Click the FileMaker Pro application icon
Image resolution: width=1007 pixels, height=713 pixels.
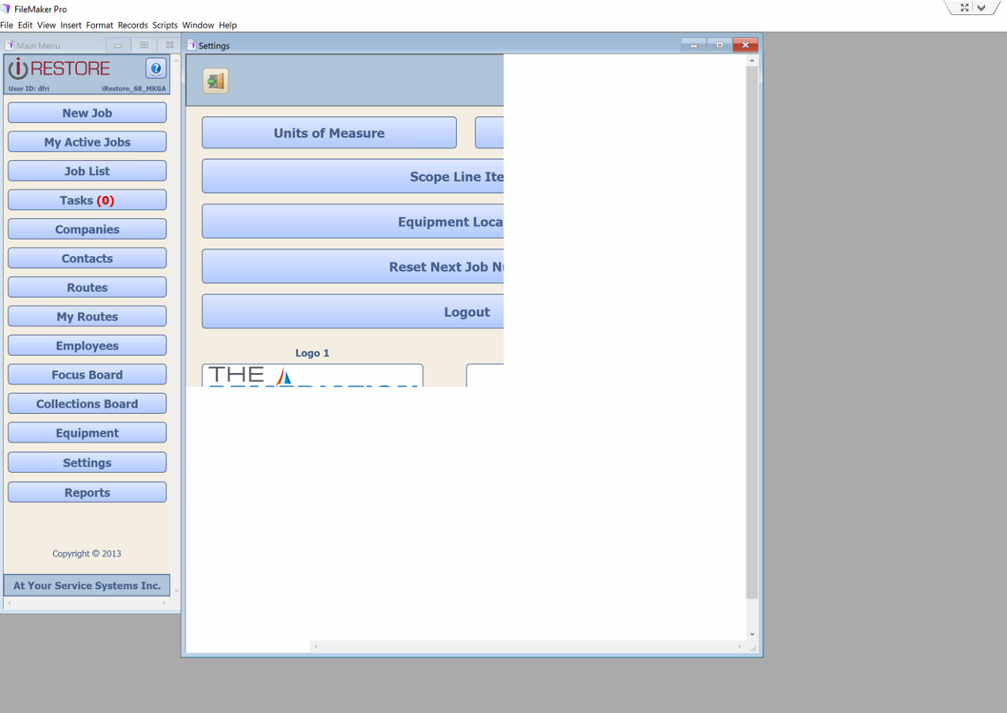[x=6, y=9]
